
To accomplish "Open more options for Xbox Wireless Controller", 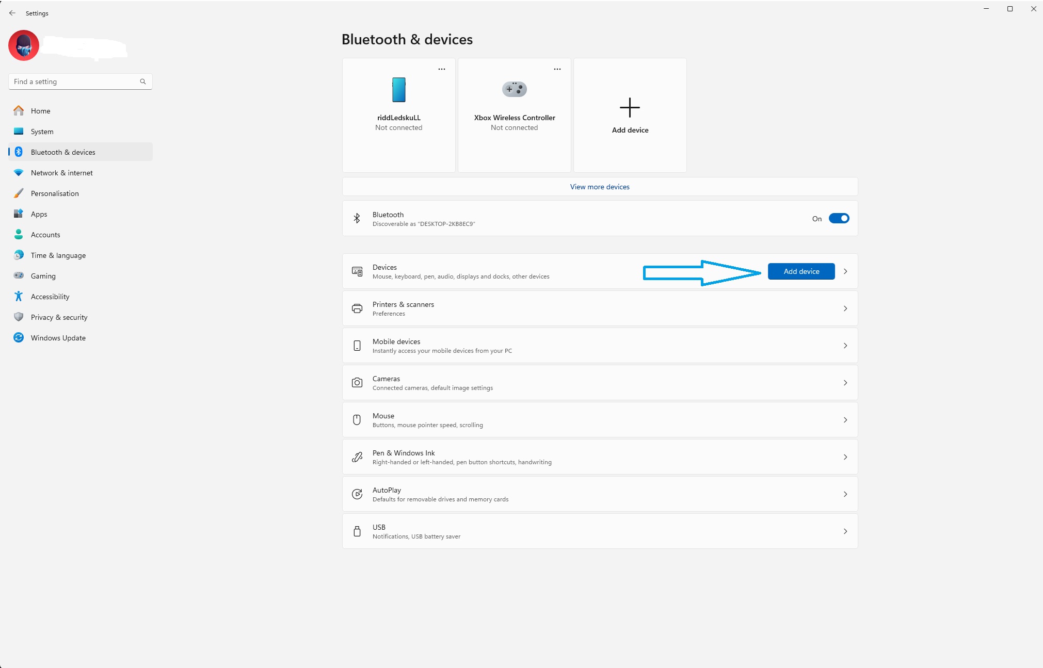I will pos(557,69).
